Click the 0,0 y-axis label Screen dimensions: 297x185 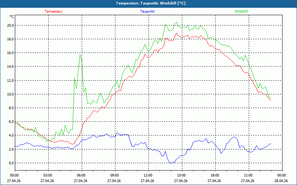point(11,163)
